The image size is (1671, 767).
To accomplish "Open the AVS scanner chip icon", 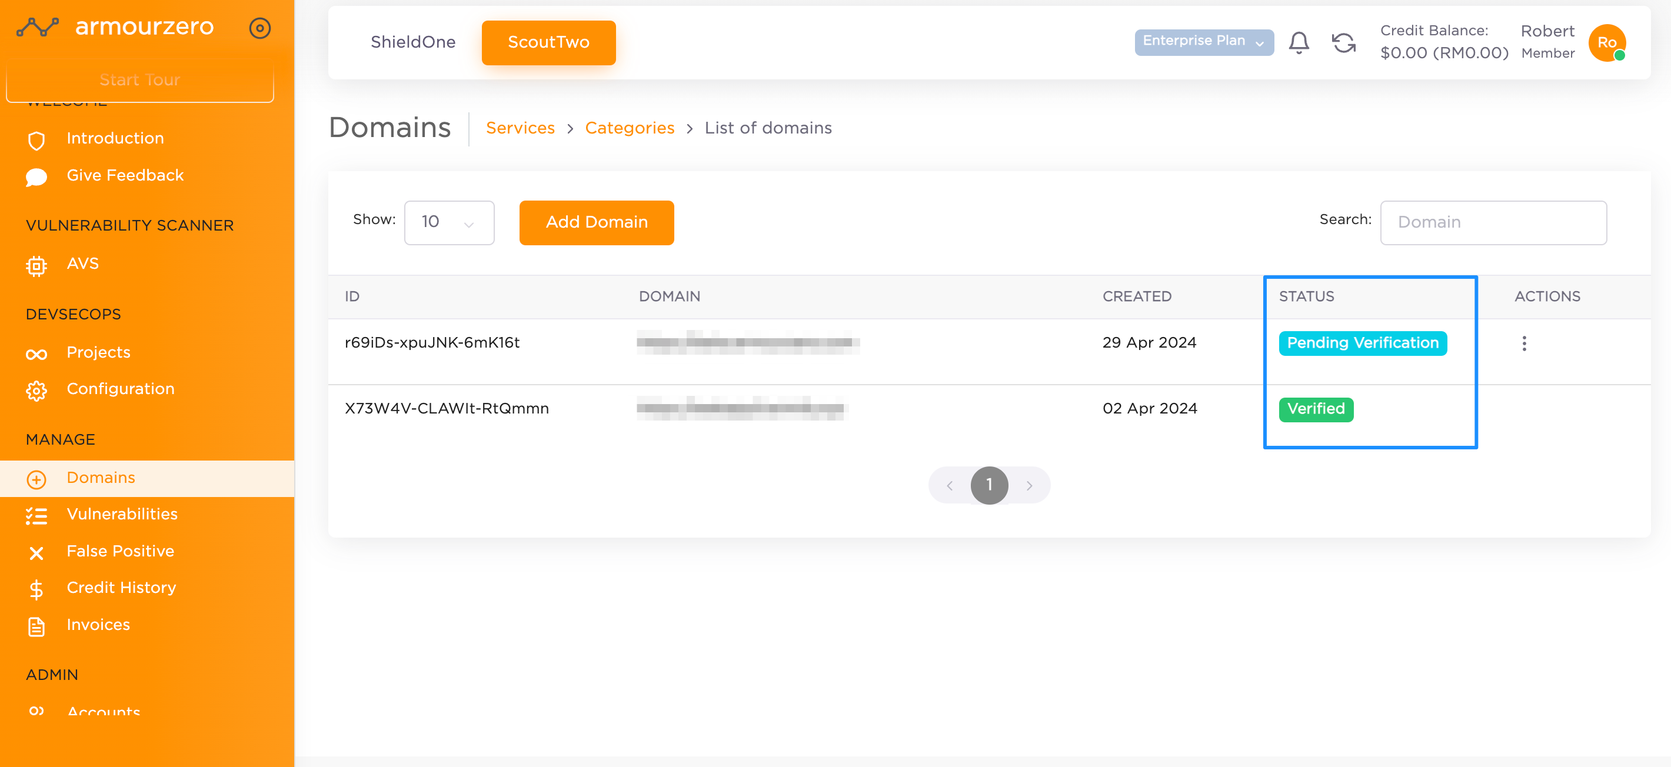I will coord(36,266).
